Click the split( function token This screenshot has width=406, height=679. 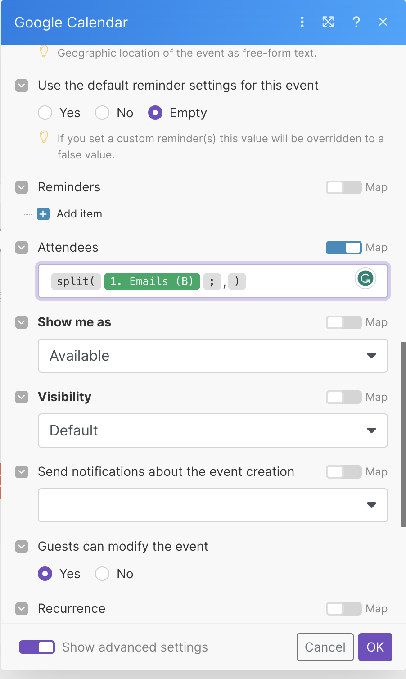point(76,281)
